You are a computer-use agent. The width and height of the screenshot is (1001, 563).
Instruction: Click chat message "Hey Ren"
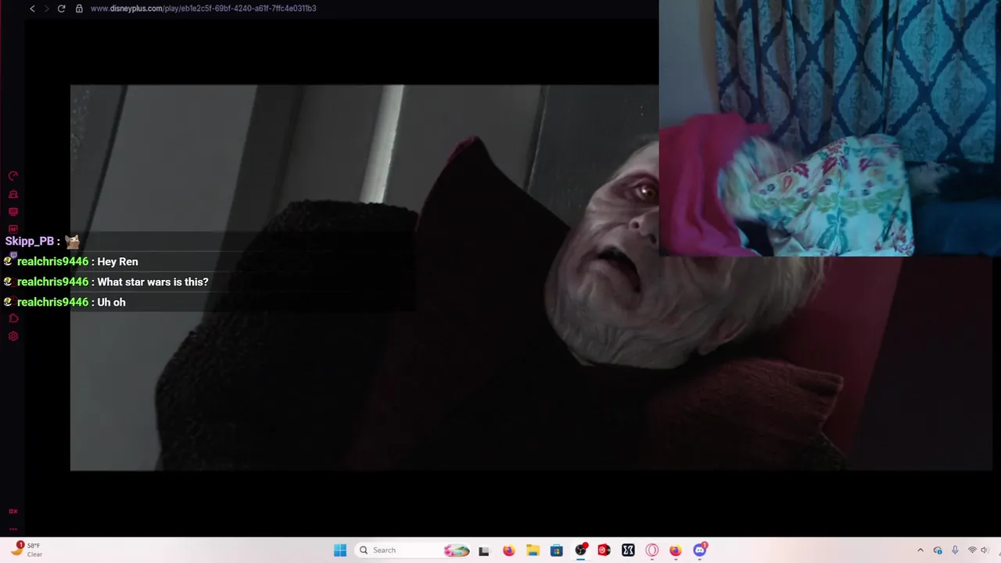(x=117, y=262)
